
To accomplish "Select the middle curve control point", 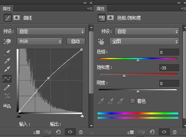I will pos(49,78).
